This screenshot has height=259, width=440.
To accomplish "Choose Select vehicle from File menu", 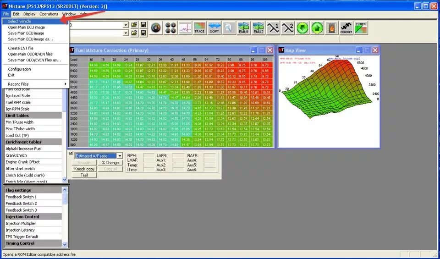I will [36, 22].
